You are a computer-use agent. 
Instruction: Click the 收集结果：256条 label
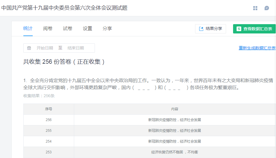pos(39,96)
